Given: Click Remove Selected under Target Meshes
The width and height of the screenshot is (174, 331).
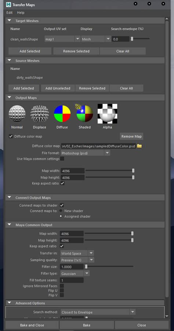Looking at the screenshot, I should click(76, 51).
